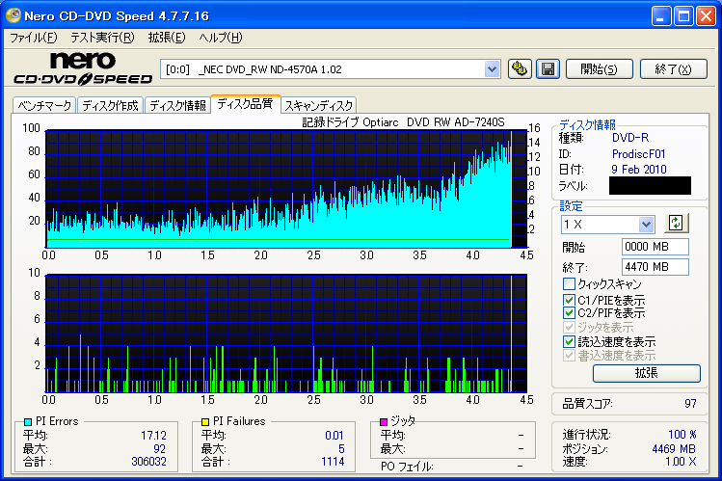Click the cyan PI Errors legend swatch
The width and height of the screenshot is (722, 481).
[28, 421]
